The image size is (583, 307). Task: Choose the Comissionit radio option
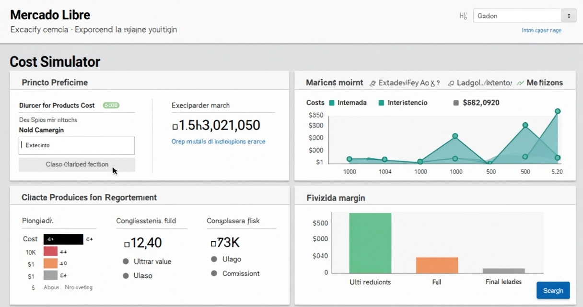(214, 273)
